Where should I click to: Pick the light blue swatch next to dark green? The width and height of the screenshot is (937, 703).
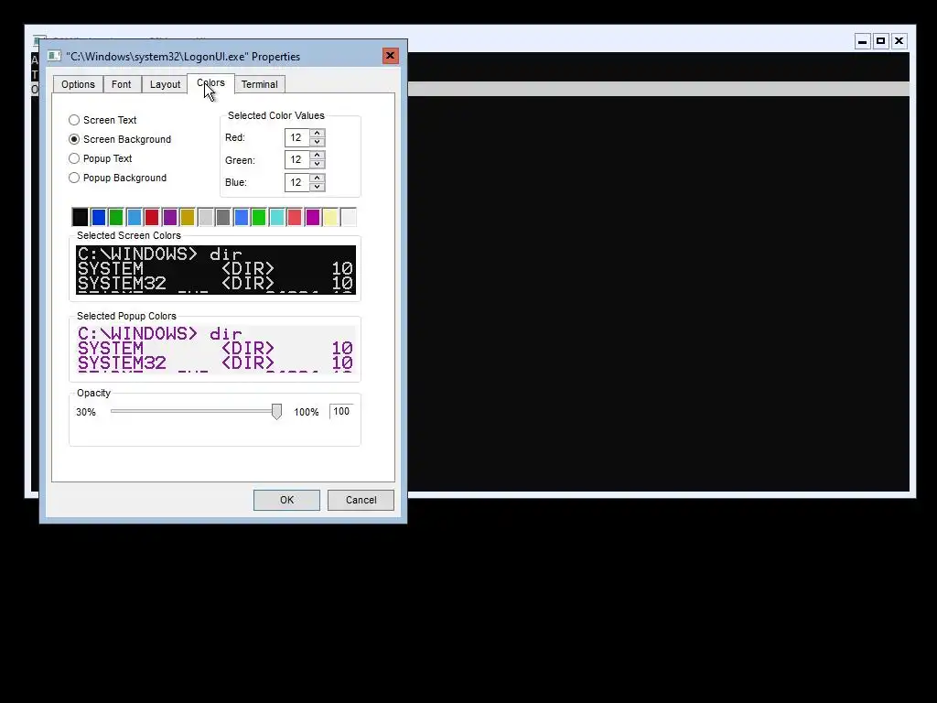[134, 217]
